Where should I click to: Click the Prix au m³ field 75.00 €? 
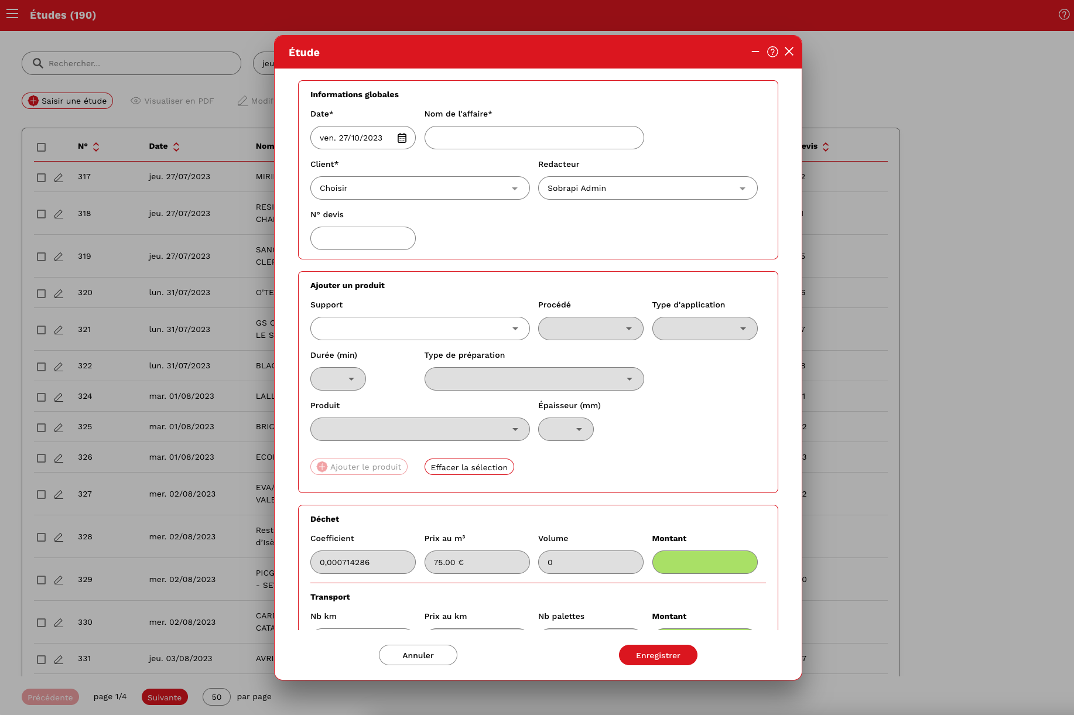pos(477,562)
